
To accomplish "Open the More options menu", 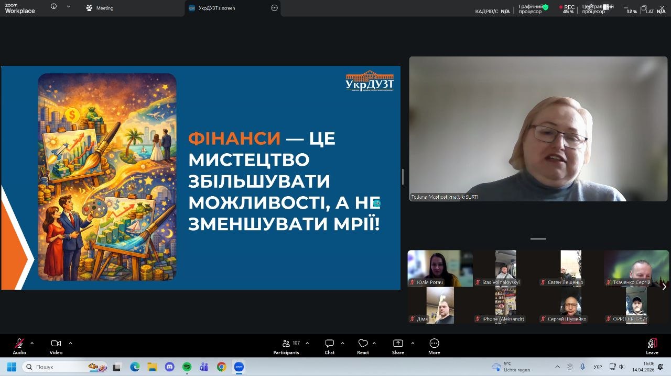I will coord(434,344).
